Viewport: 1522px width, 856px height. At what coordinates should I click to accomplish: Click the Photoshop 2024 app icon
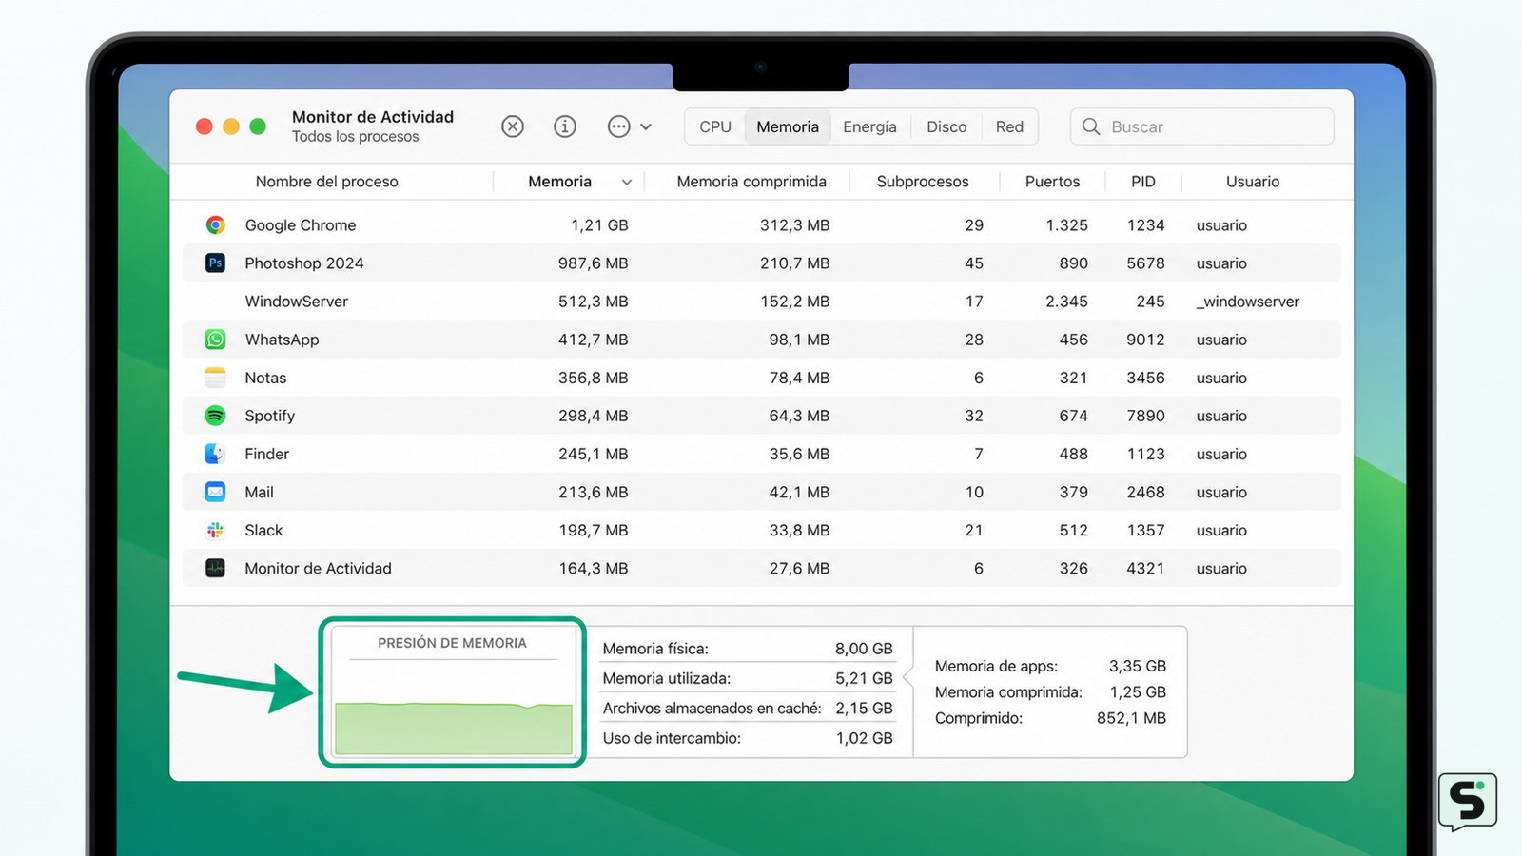pos(216,263)
